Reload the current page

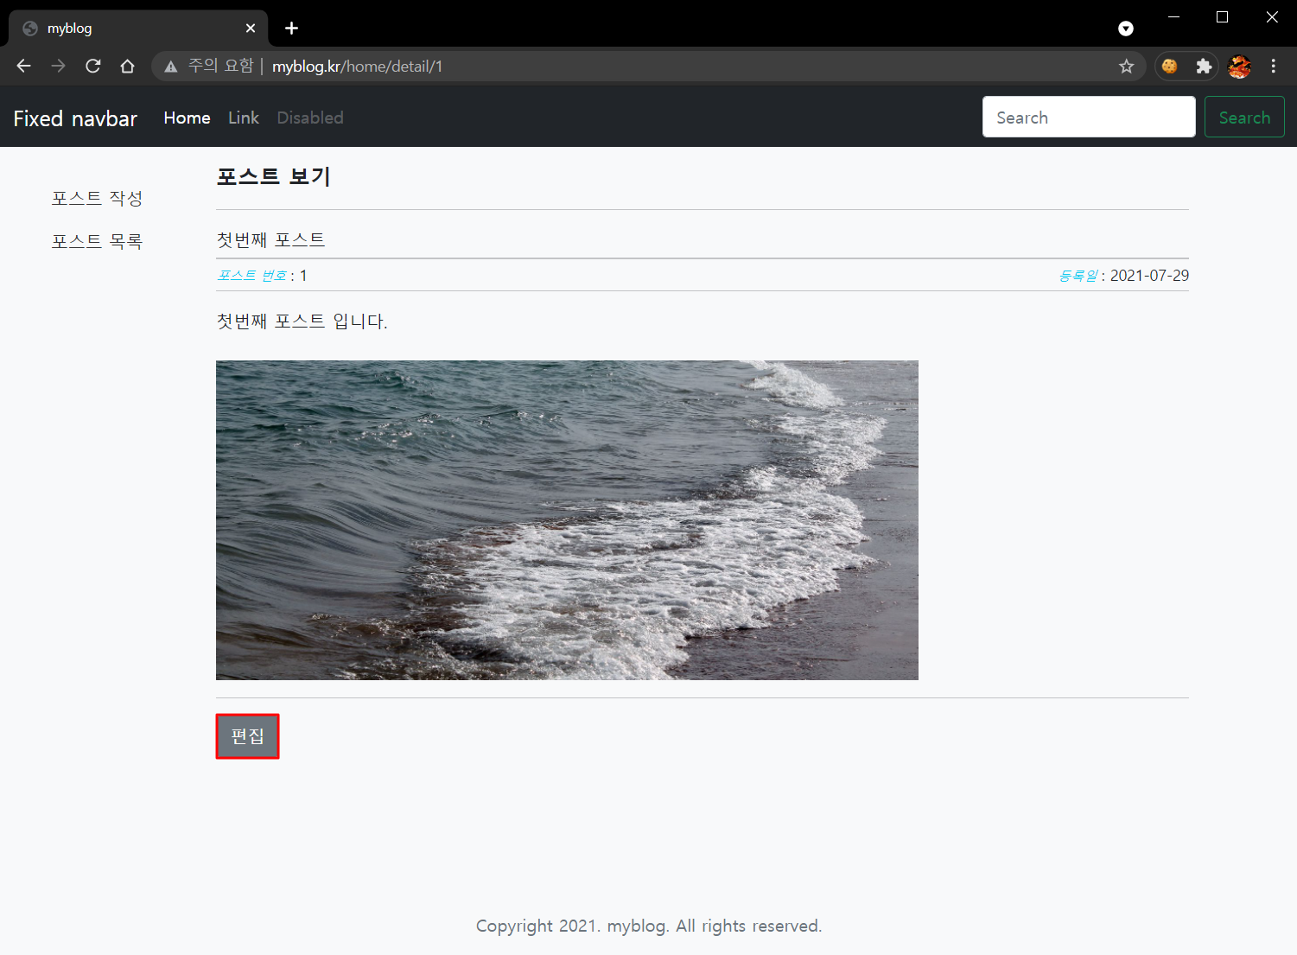[x=93, y=67]
